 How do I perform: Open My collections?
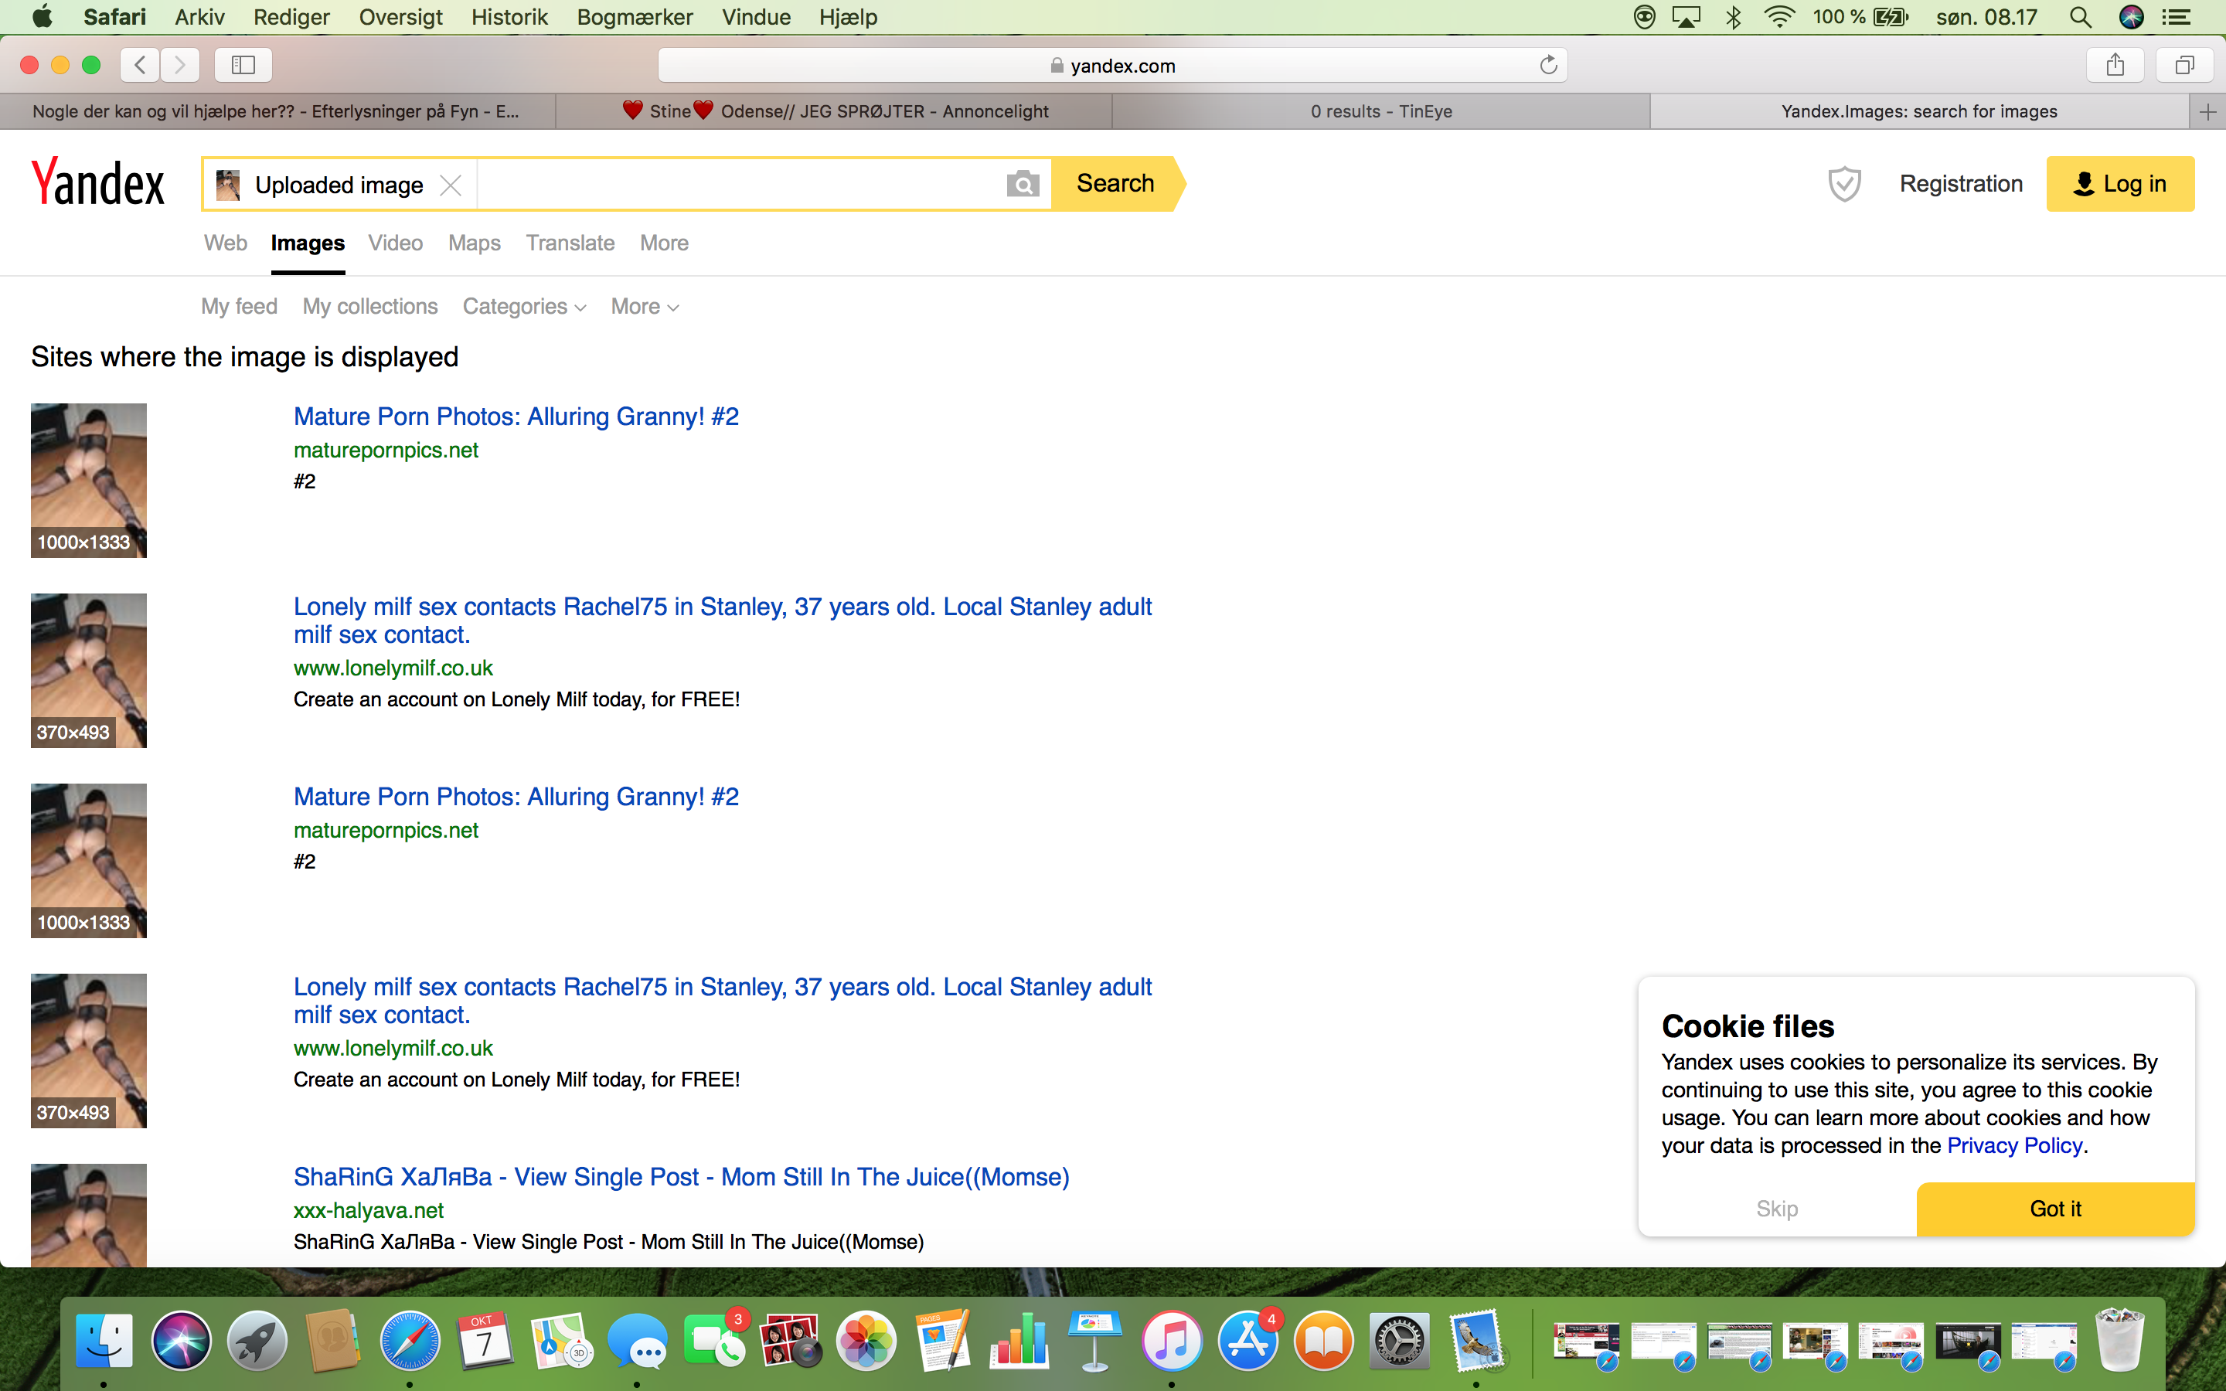(x=369, y=306)
